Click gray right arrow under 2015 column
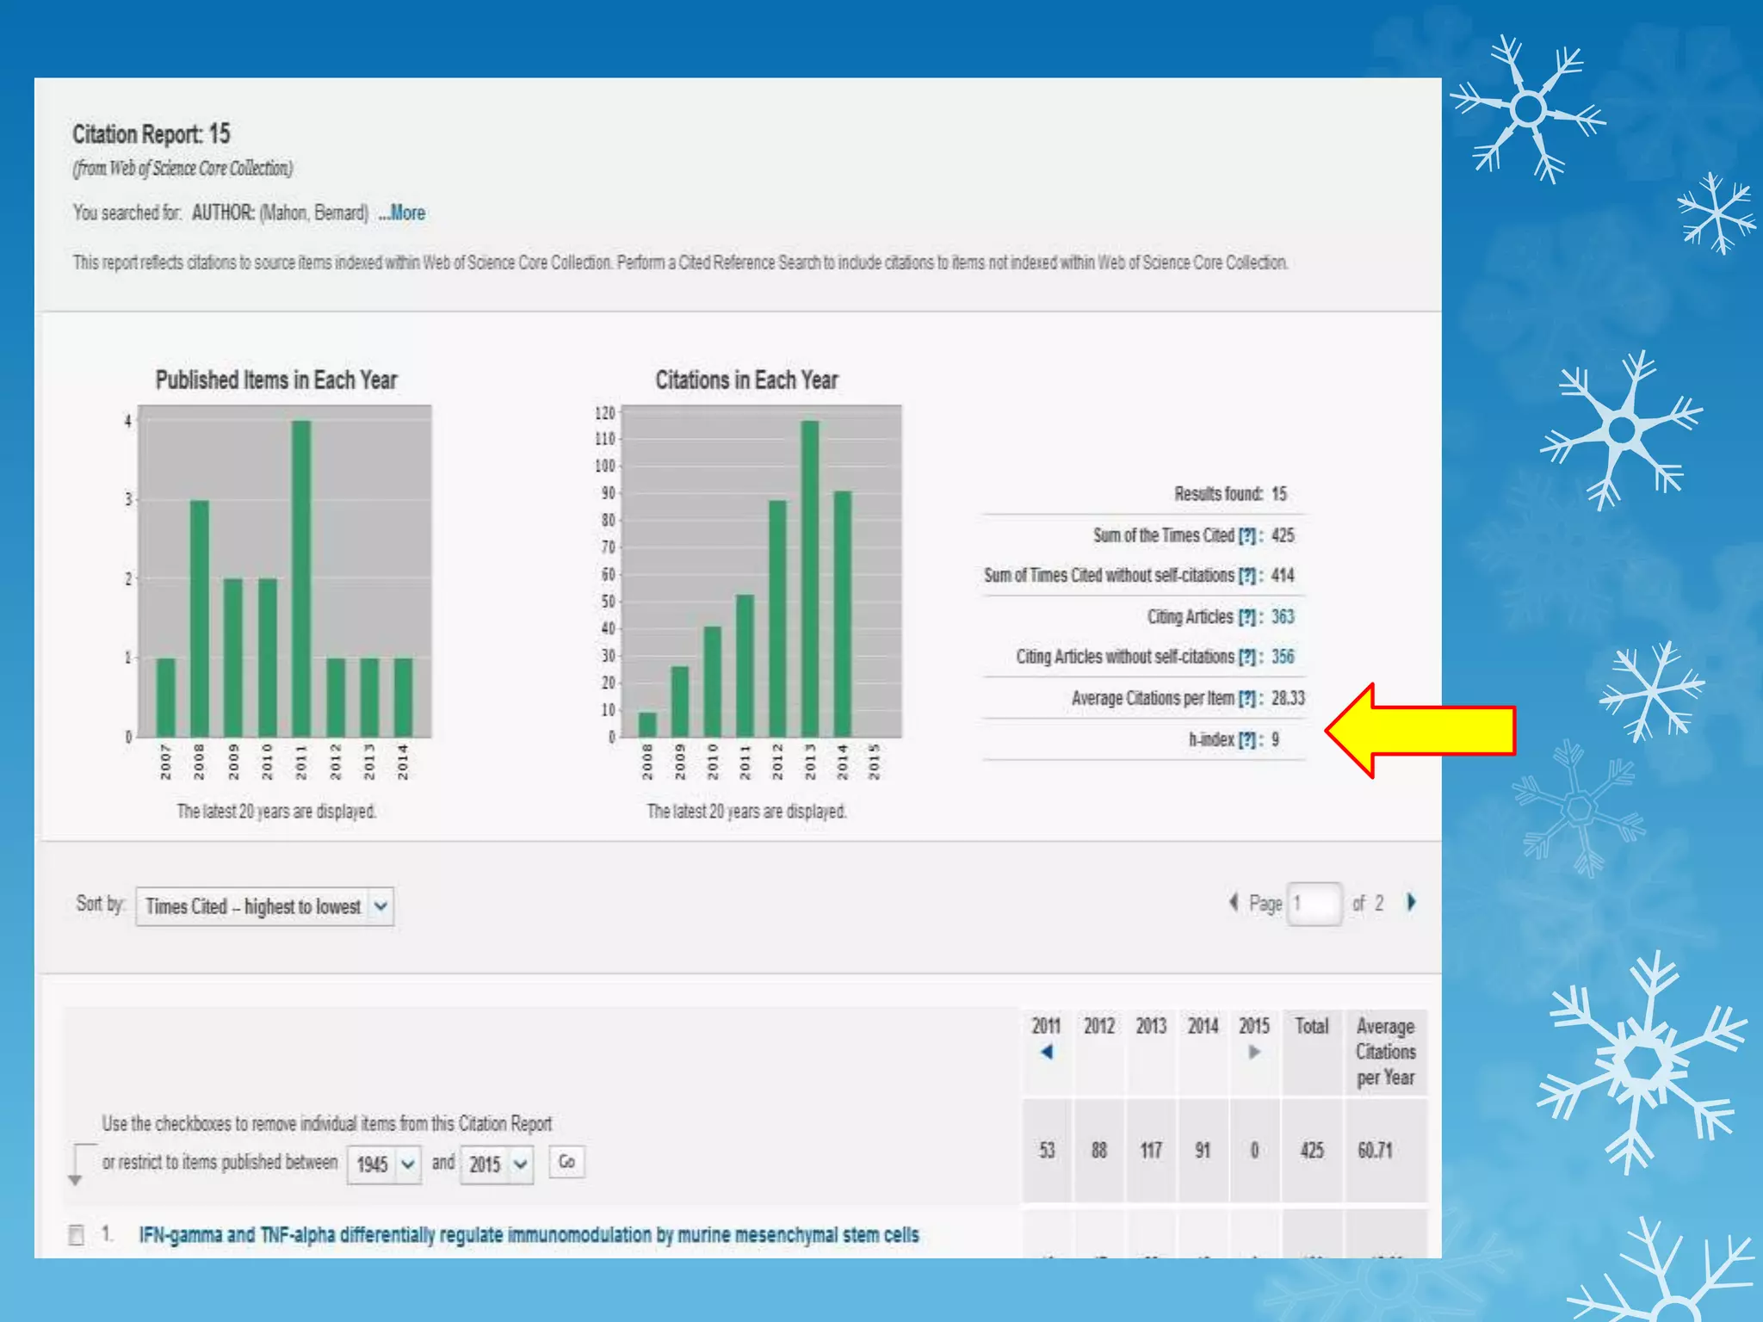 pos(1254,1052)
